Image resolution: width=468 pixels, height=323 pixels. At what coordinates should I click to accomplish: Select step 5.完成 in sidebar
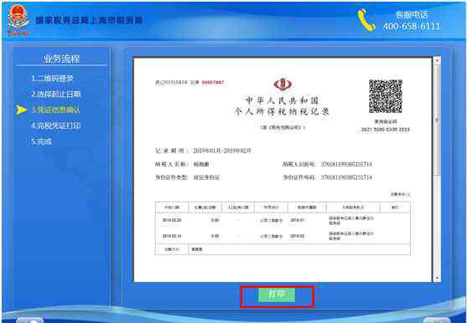point(41,141)
